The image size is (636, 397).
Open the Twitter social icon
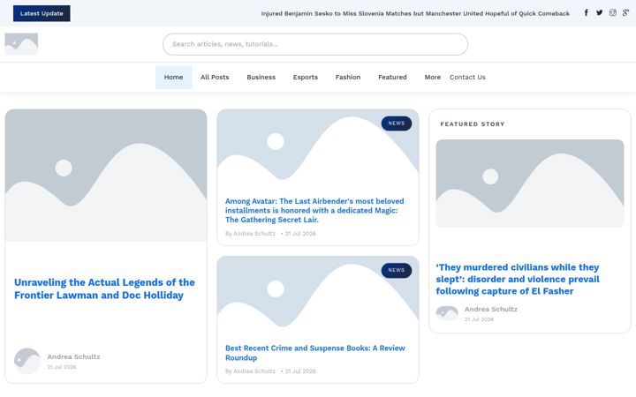[x=600, y=13]
